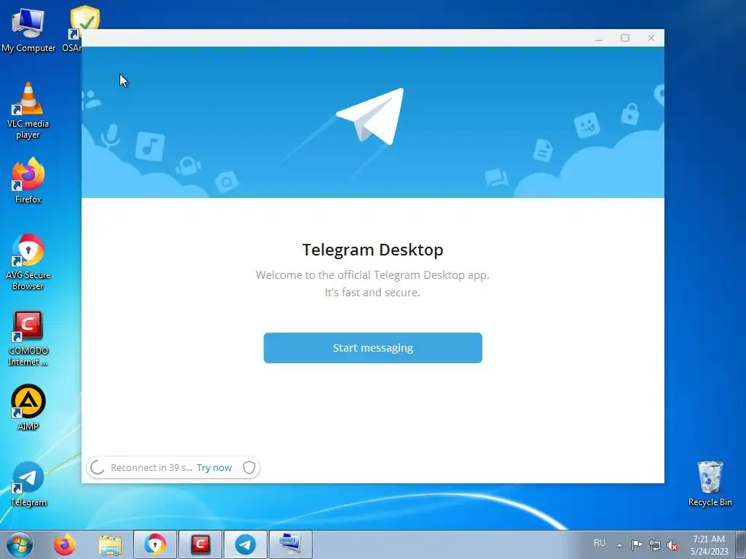Viewport: 746px width, 559px height.
Task: Open the Windows Start menu orb
Action: 20,544
